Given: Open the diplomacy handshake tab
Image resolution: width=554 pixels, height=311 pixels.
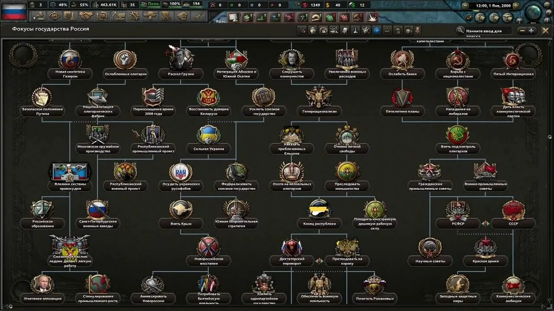Looking at the screenshot, I should [x=86, y=16].
